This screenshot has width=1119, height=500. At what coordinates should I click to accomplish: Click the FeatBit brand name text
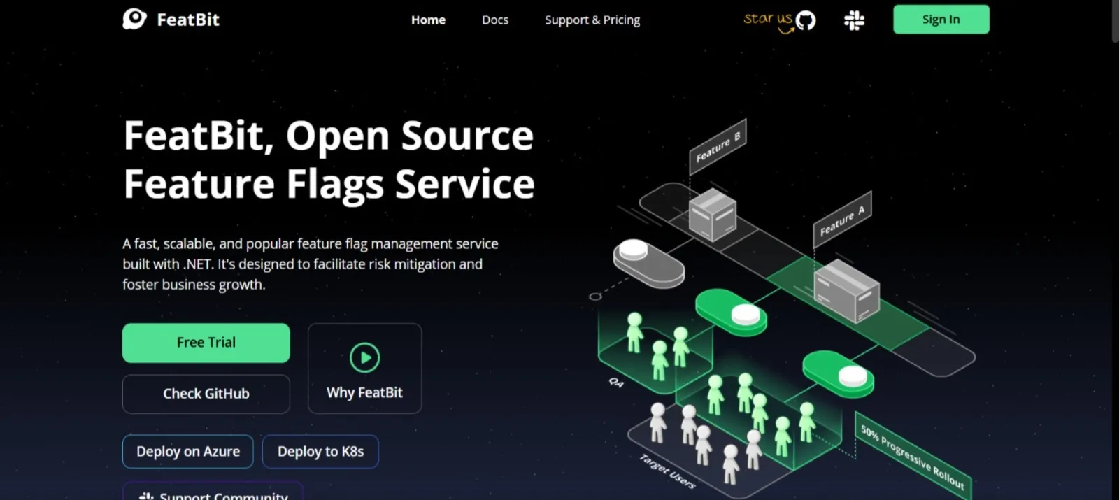coord(188,20)
